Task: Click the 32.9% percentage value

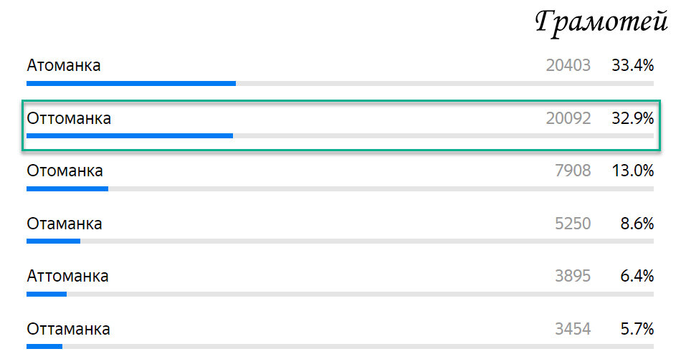Action: [x=633, y=118]
